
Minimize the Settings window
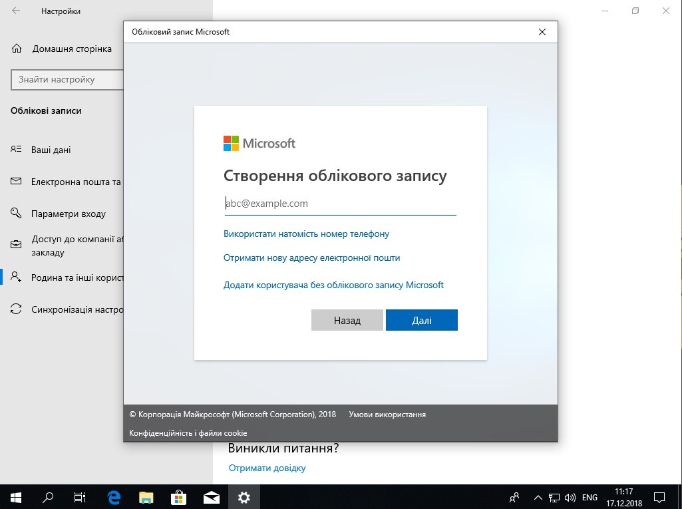(605, 11)
